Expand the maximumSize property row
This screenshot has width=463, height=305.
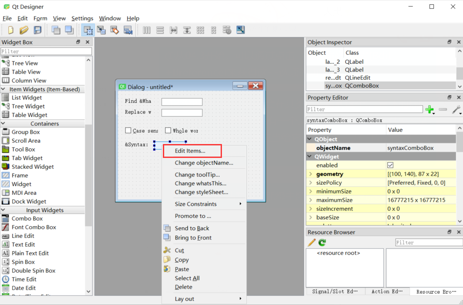(x=311, y=200)
